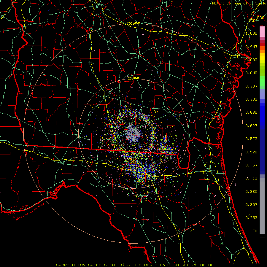This screenshot has width=267, height=267.
Task: Click the 0.307 legend value
Action: (x=251, y=205)
